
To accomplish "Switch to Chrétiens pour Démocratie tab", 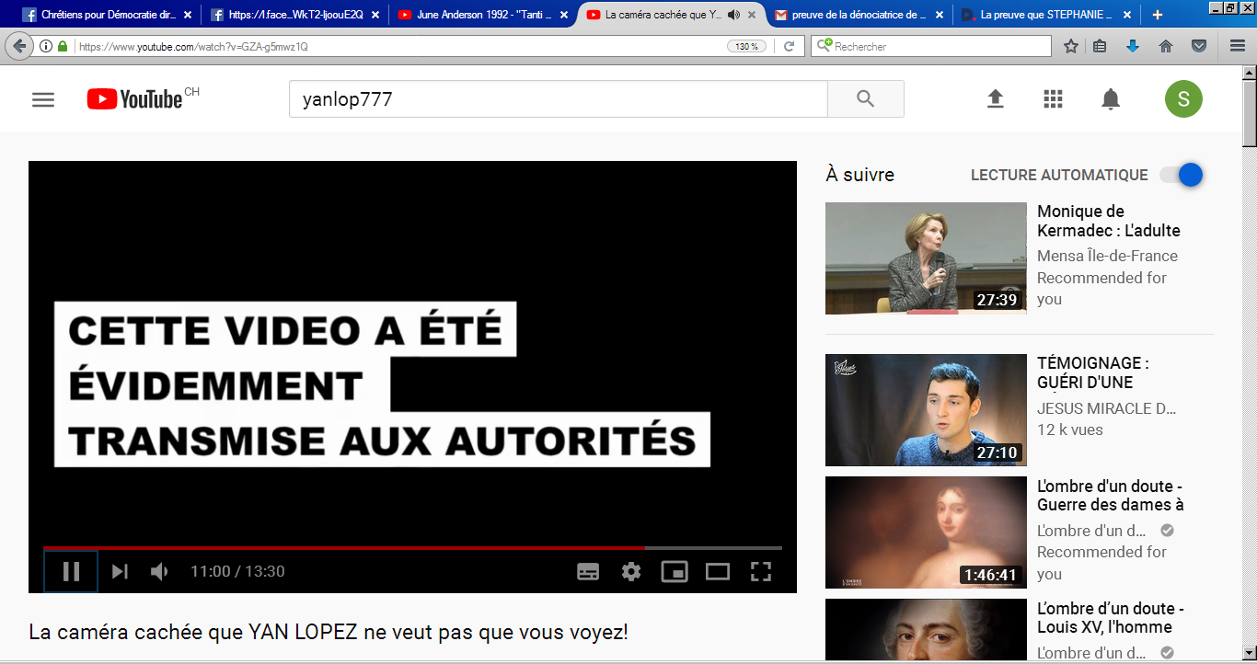I will tap(108, 15).
